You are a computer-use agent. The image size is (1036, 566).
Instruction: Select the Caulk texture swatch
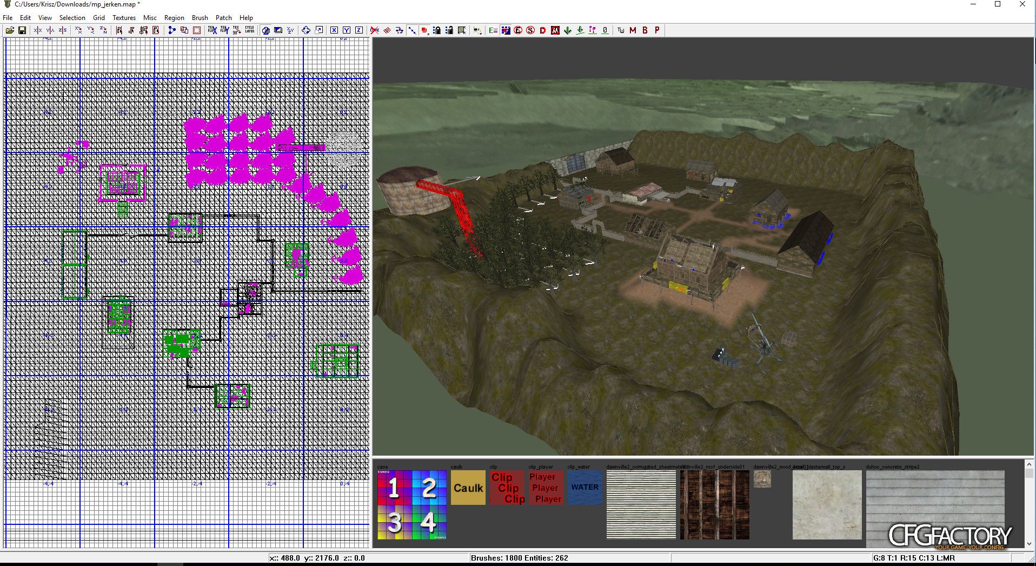pyautogui.click(x=468, y=488)
